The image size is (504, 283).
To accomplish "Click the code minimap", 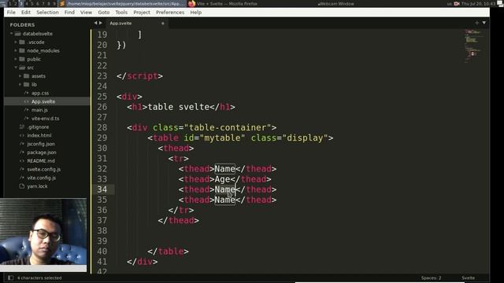I will (x=473, y=46).
